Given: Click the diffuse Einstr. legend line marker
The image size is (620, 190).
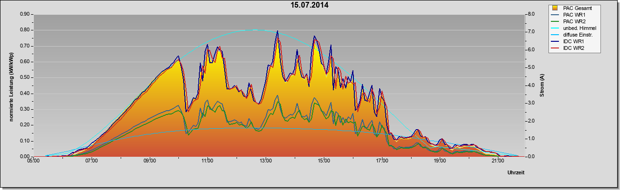Looking at the screenshot, I should click(x=556, y=35).
